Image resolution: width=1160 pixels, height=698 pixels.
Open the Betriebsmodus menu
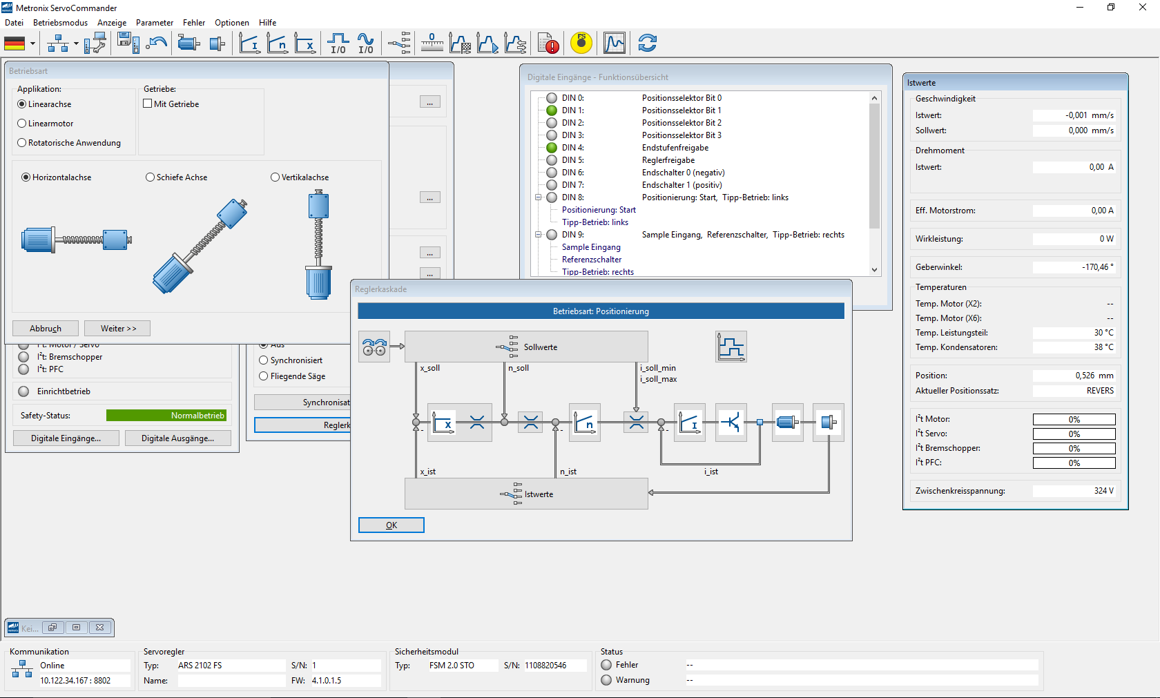pyautogui.click(x=61, y=23)
